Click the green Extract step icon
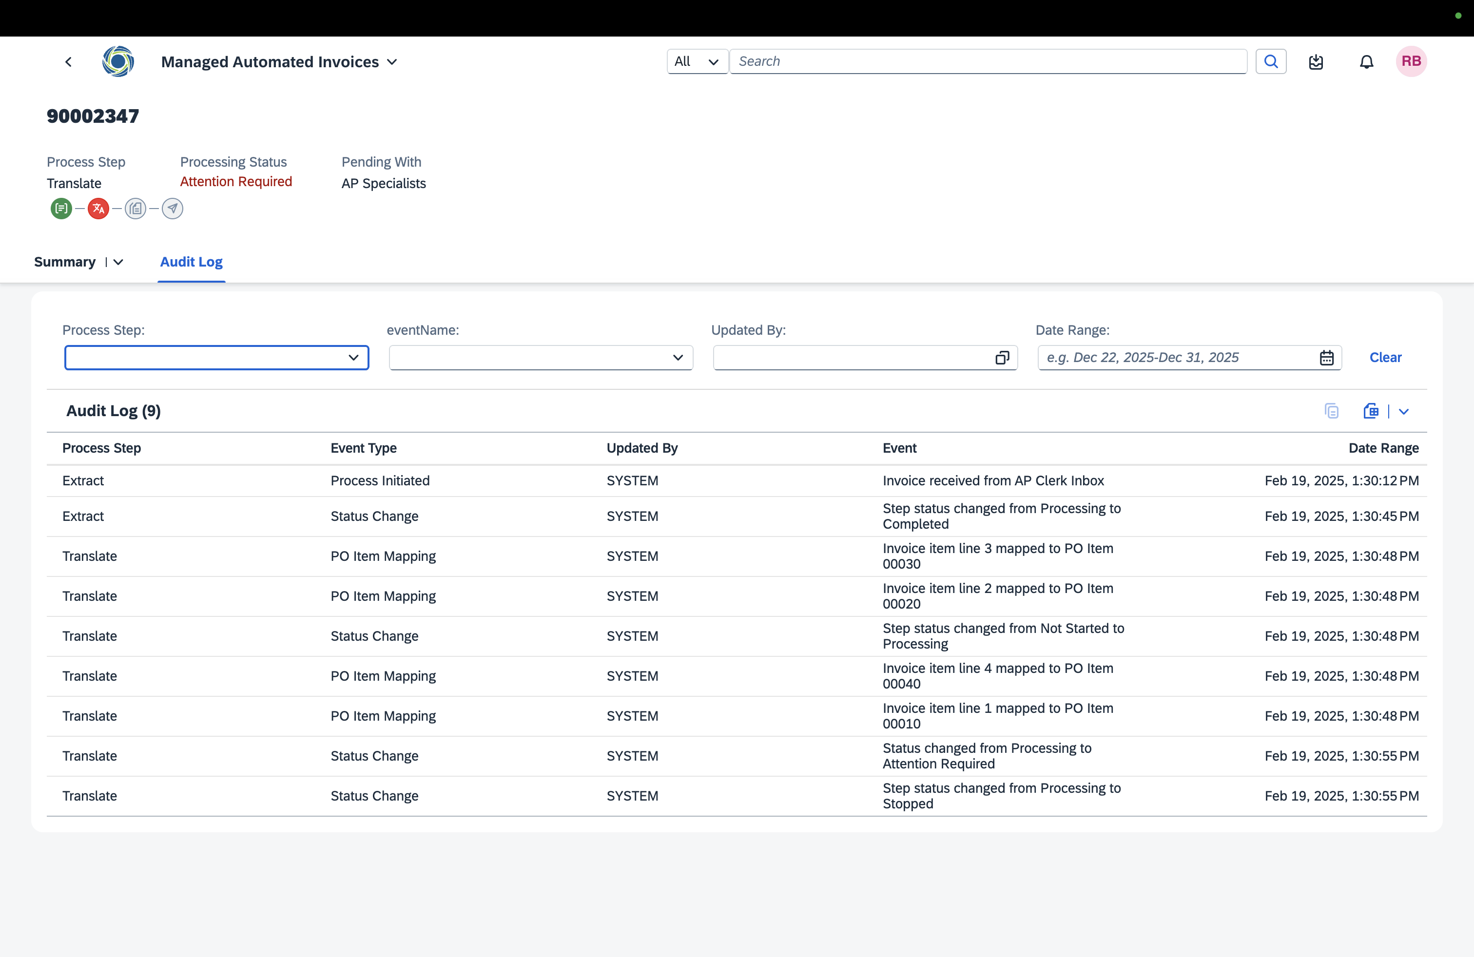 tap(62, 209)
